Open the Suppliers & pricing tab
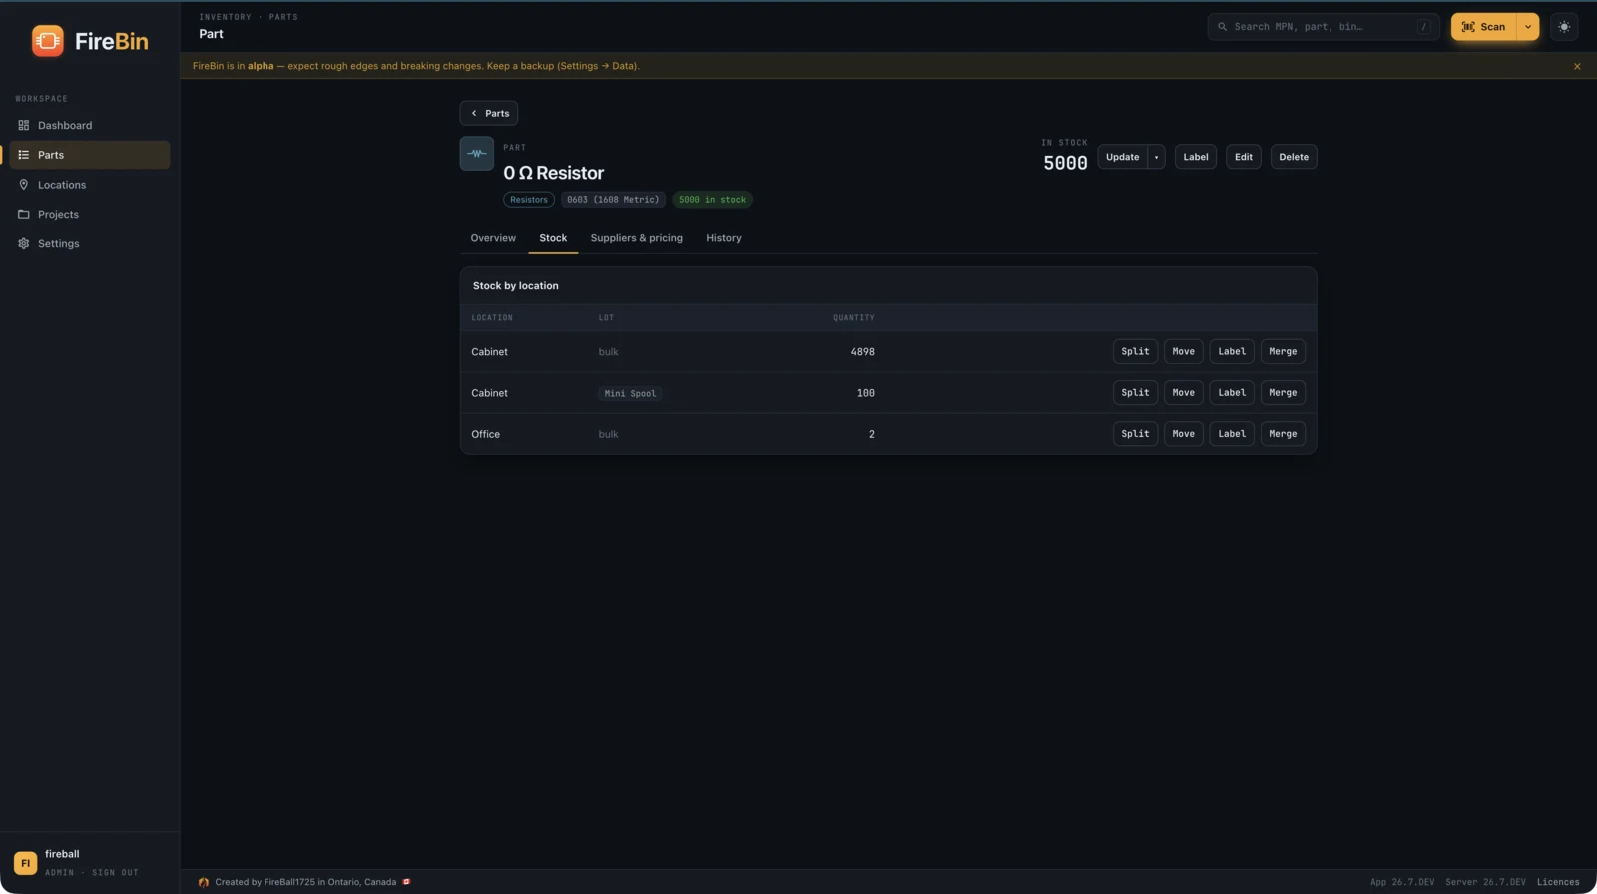 coord(637,238)
